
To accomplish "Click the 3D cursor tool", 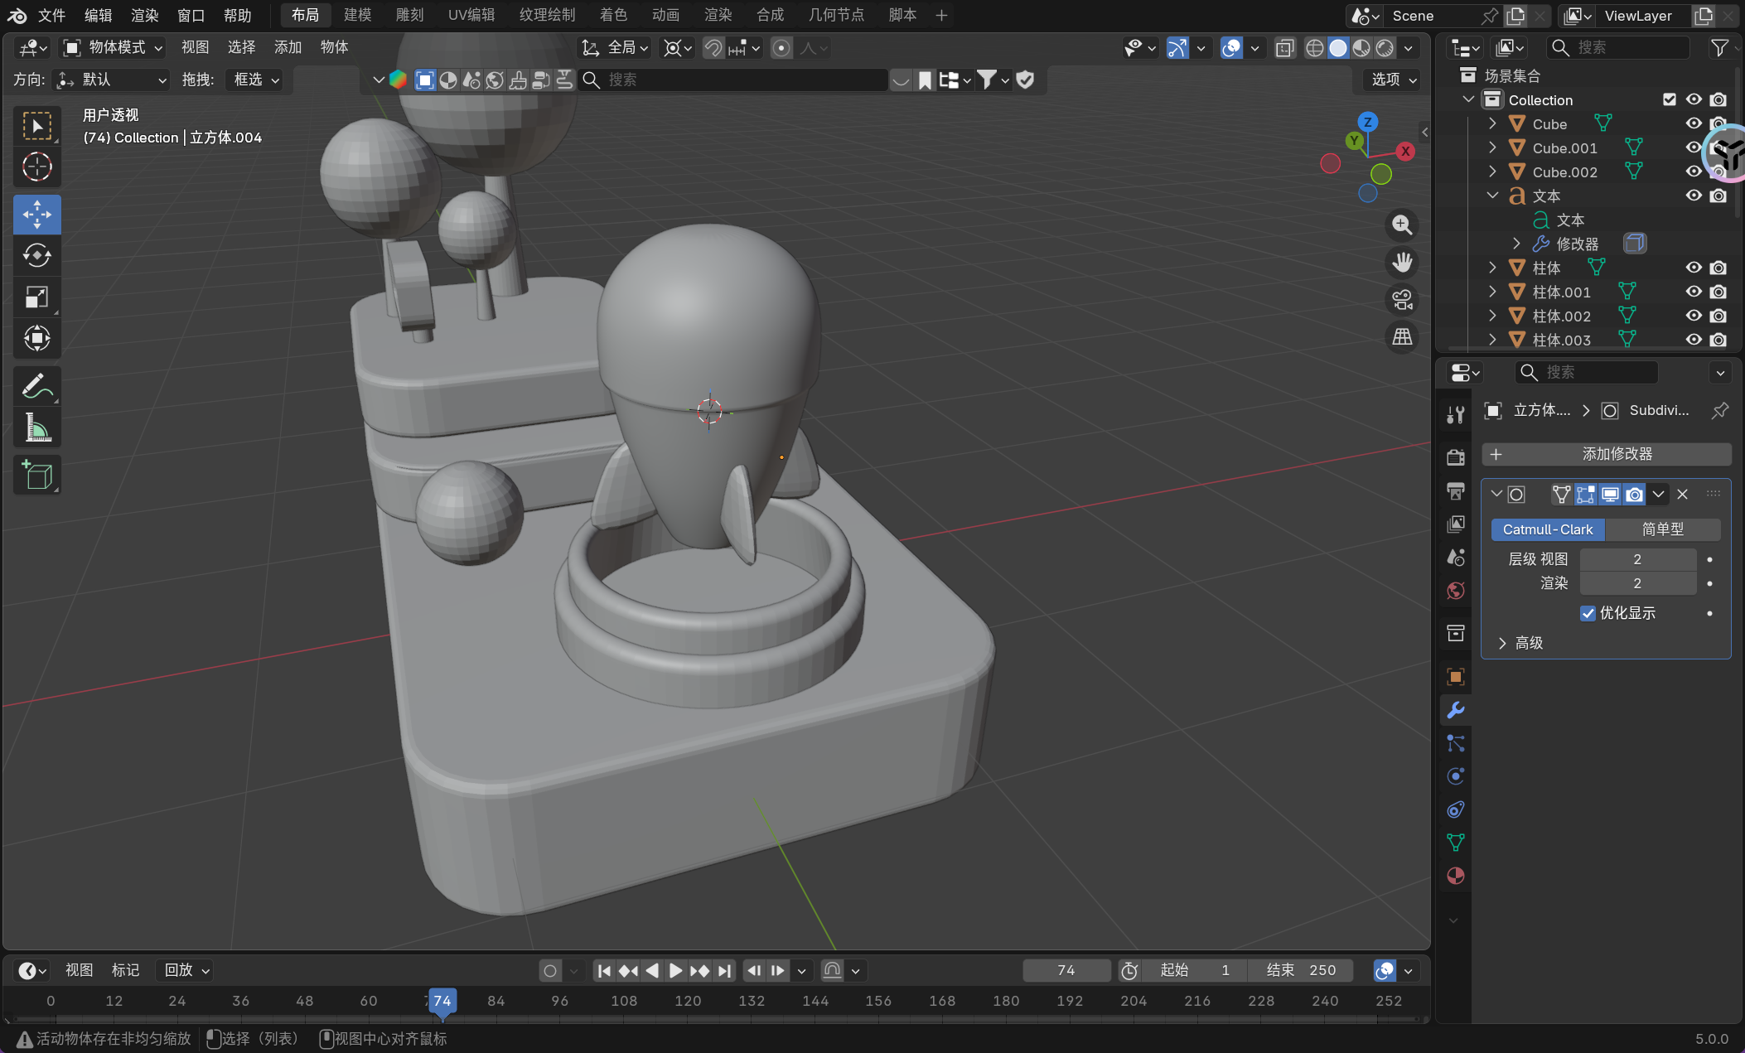I will tap(36, 167).
